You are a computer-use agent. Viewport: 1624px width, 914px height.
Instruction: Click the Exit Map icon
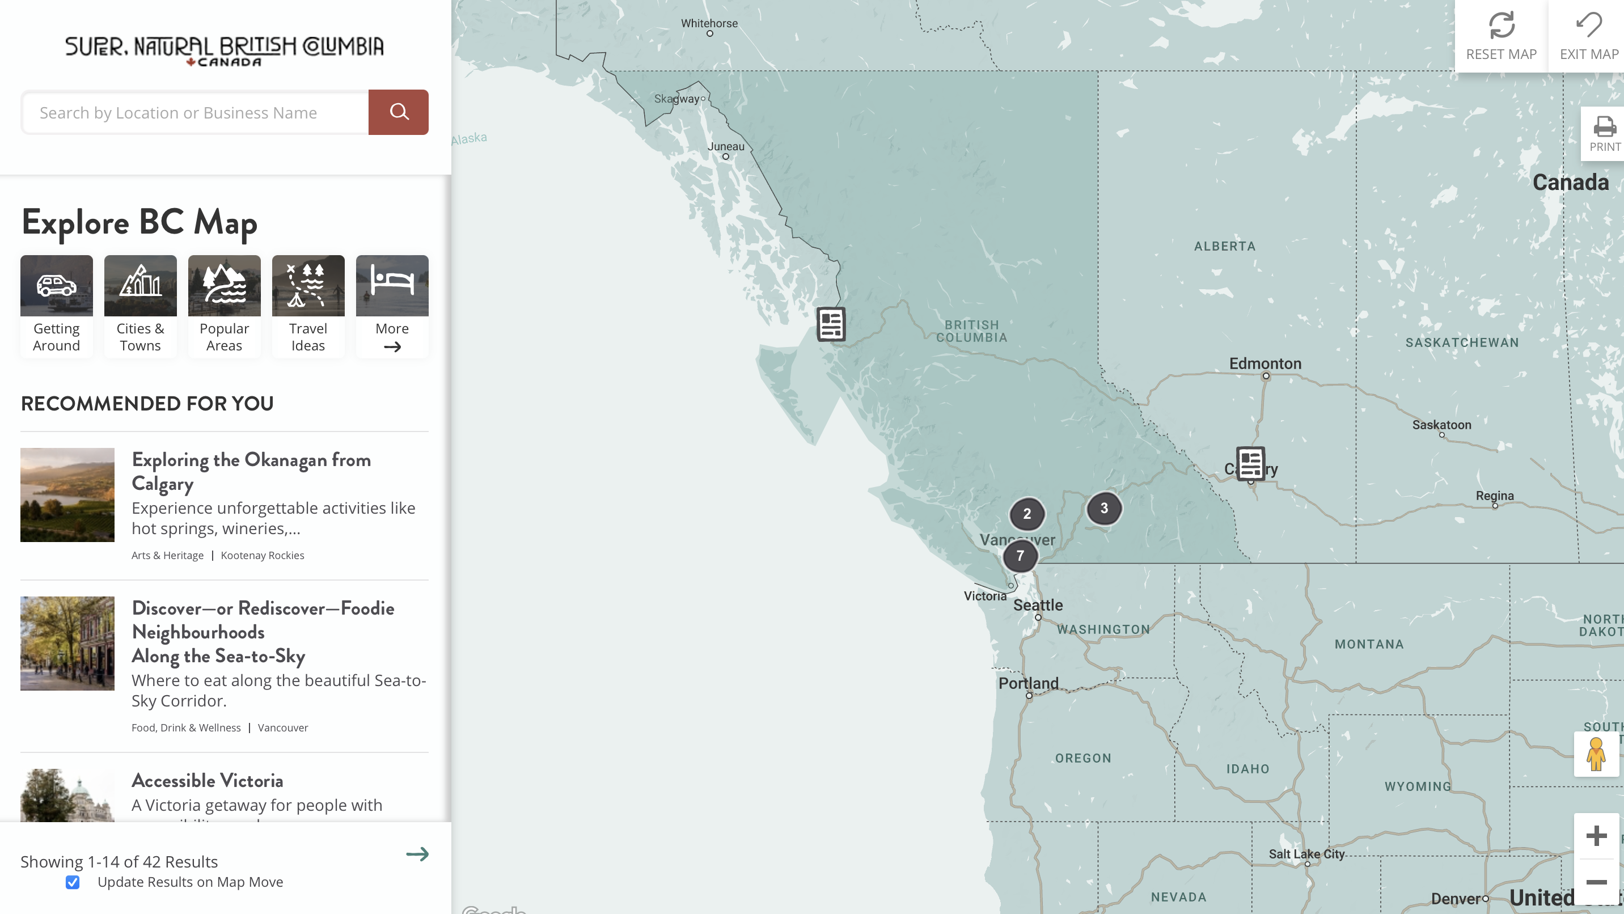(x=1589, y=26)
